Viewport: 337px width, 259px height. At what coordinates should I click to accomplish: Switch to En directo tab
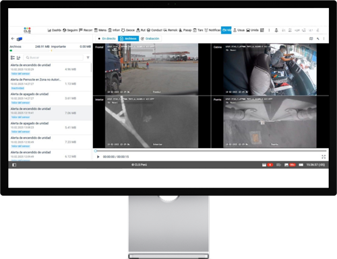[106, 38]
